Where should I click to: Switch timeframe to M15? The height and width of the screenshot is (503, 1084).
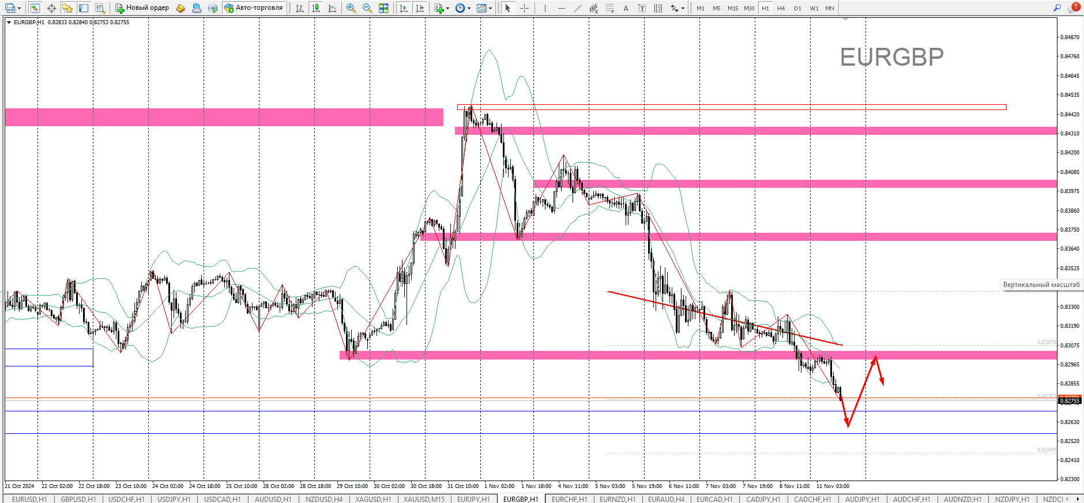pyautogui.click(x=732, y=8)
